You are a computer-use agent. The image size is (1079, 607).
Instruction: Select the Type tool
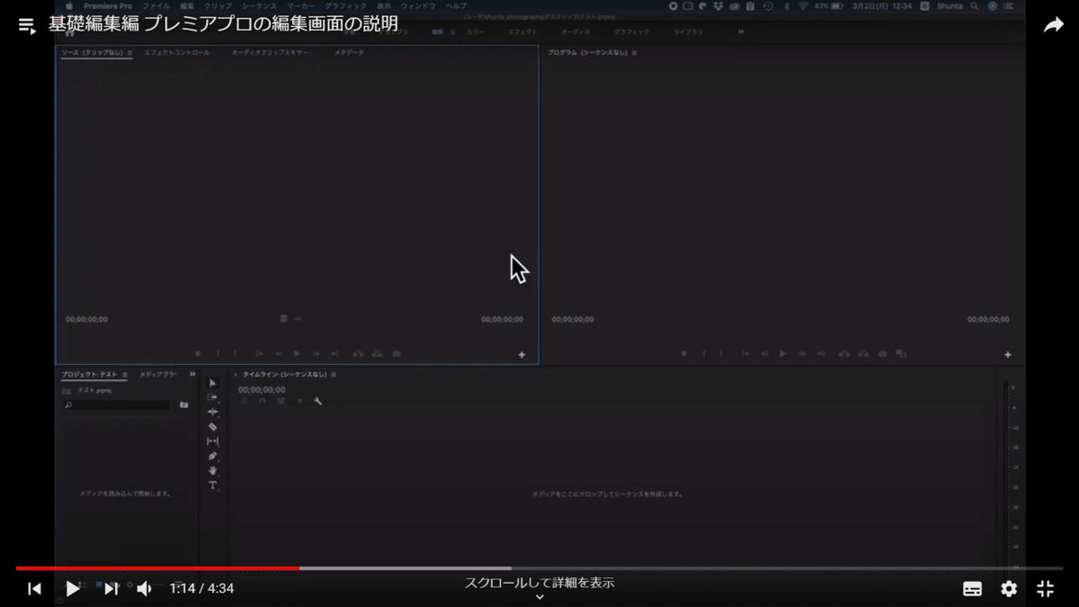212,486
